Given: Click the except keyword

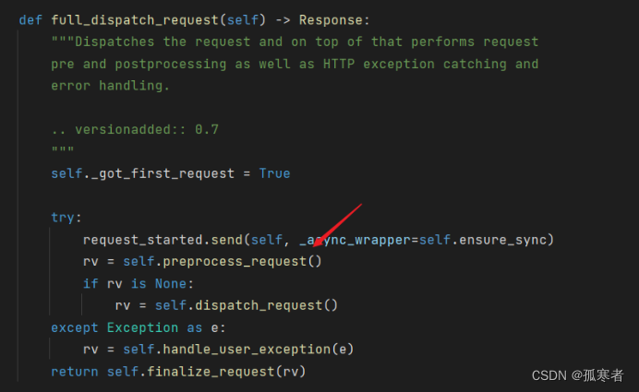Looking at the screenshot, I should [75, 327].
